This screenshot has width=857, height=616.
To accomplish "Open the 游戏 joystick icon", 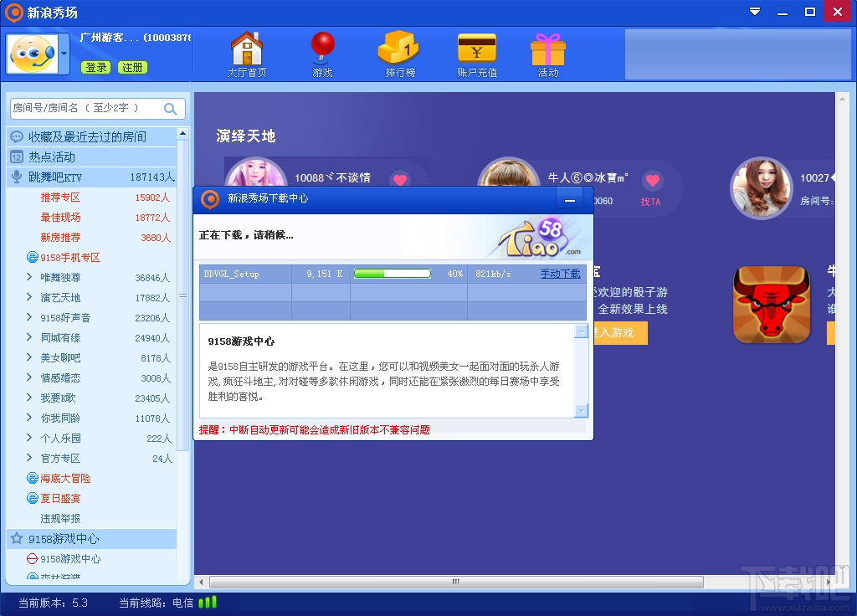I will pyautogui.click(x=322, y=54).
